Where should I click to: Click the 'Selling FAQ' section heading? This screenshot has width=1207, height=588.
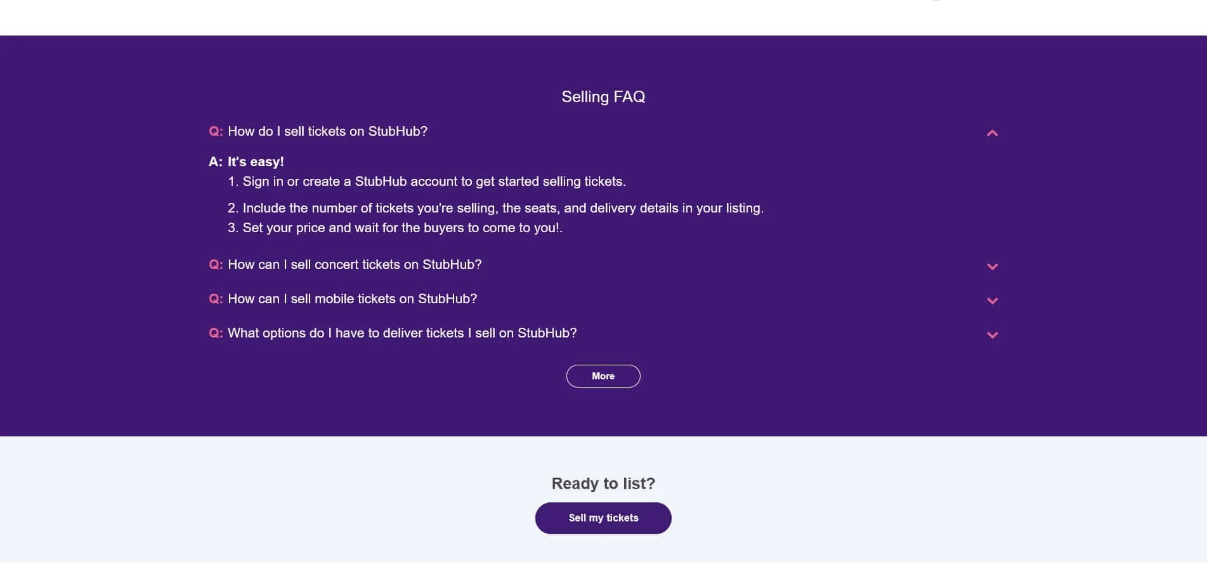[x=603, y=96]
